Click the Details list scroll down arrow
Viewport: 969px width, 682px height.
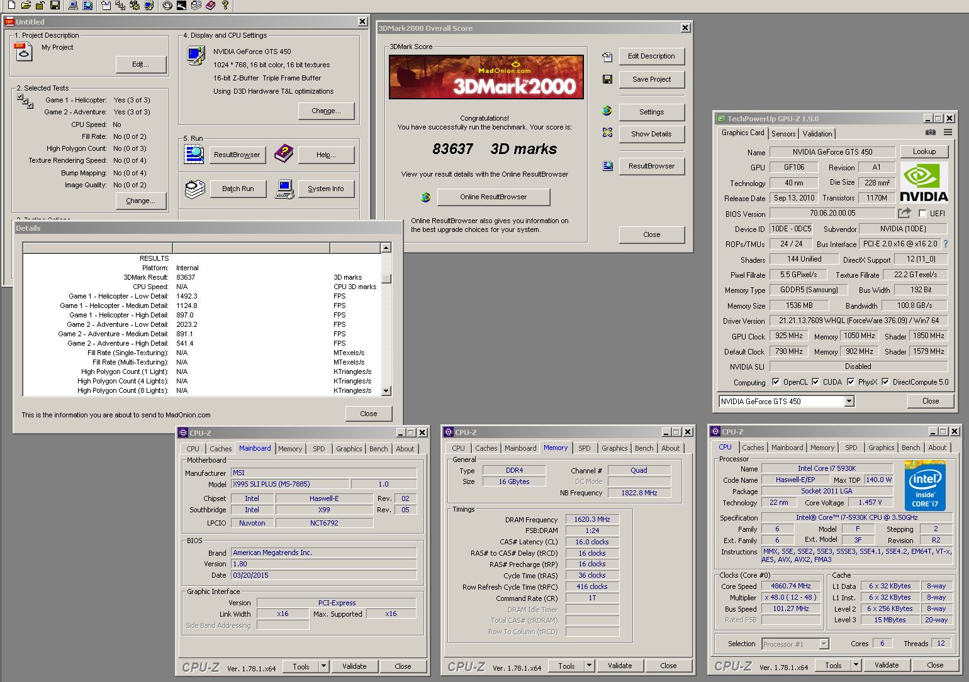[386, 391]
